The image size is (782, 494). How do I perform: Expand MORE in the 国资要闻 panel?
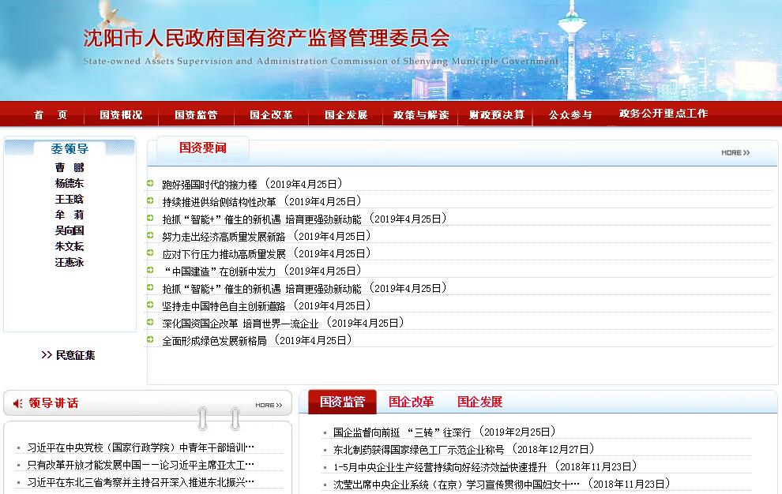(735, 152)
